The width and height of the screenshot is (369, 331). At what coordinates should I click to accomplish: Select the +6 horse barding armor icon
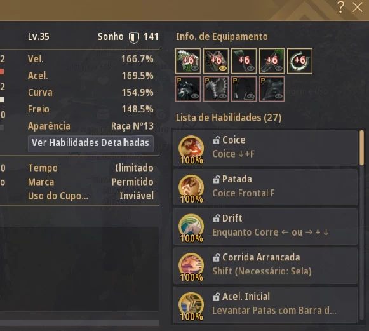[216, 61]
